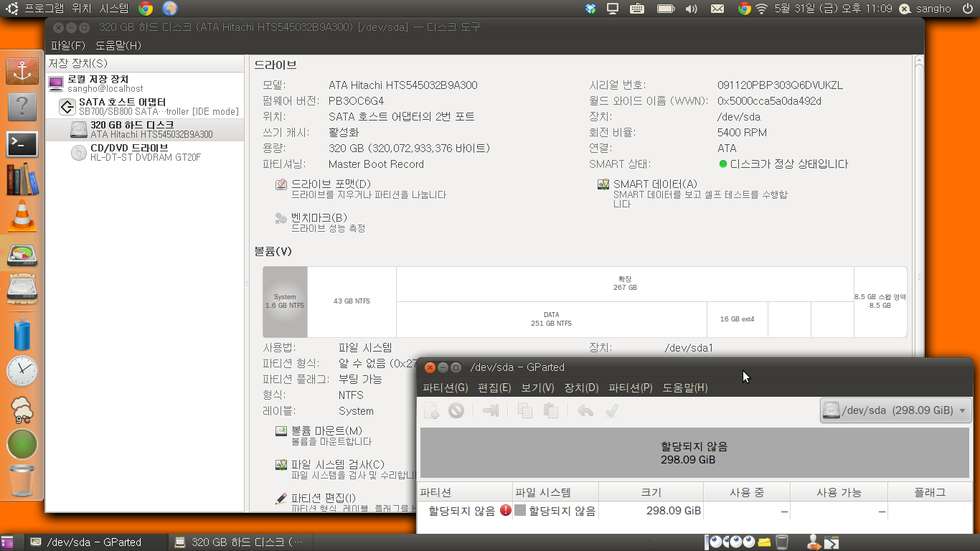Click the 사용 가능 column header in GParted
Viewport: 980px width, 551px height.
pos(839,492)
